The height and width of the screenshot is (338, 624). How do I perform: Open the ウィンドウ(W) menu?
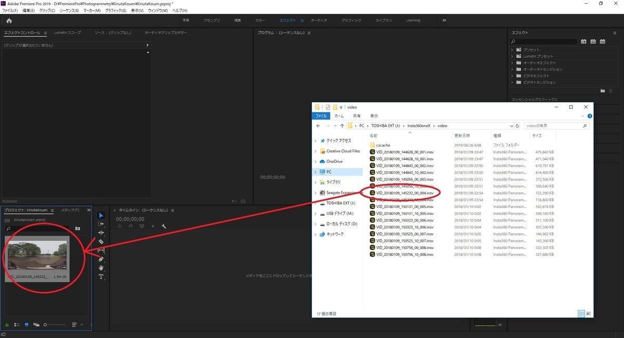159,10
